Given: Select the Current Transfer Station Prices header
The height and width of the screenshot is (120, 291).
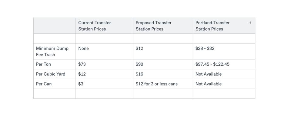Looking at the screenshot, I should pyautogui.click(x=104, y=26).
